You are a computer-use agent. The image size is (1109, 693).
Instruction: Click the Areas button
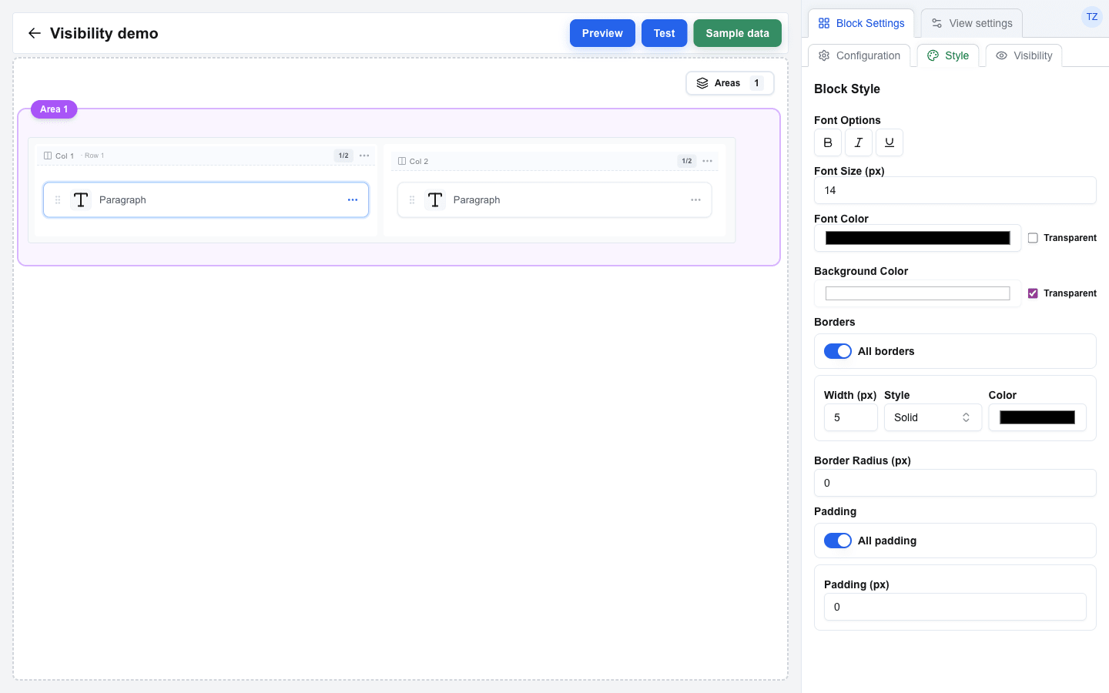[x=730, y=83]
